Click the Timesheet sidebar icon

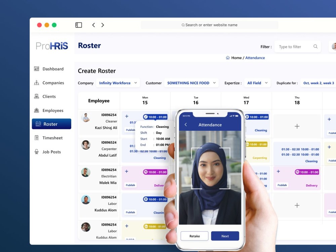(37, 138)
